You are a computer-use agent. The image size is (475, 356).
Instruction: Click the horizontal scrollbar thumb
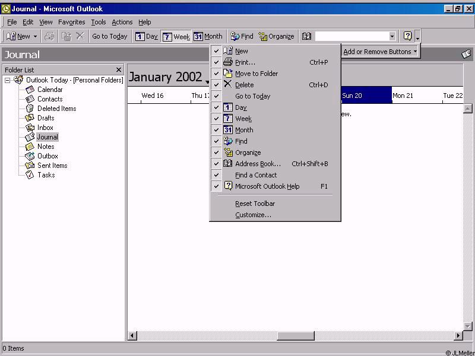(x=295, y=335)
